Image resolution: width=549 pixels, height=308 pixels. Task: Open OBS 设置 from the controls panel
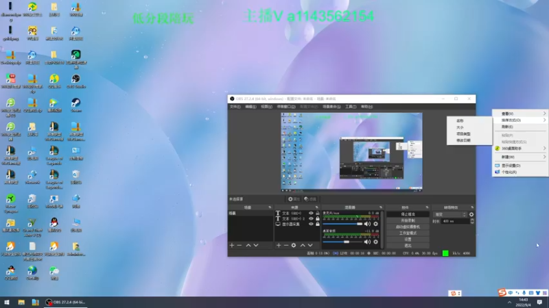[408, 239]
